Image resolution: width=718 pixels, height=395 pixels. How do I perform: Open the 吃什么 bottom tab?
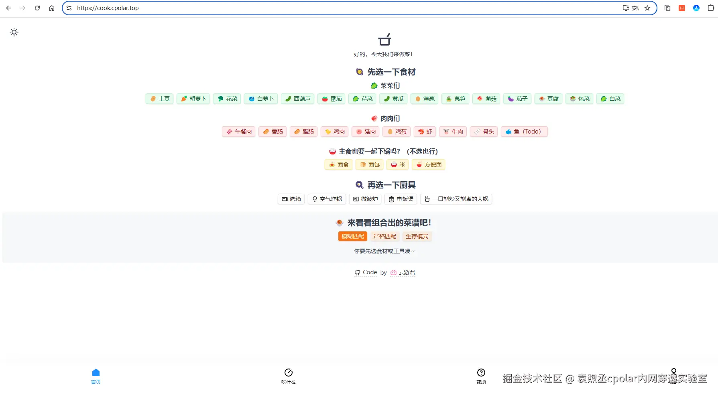tap(289, 376)
